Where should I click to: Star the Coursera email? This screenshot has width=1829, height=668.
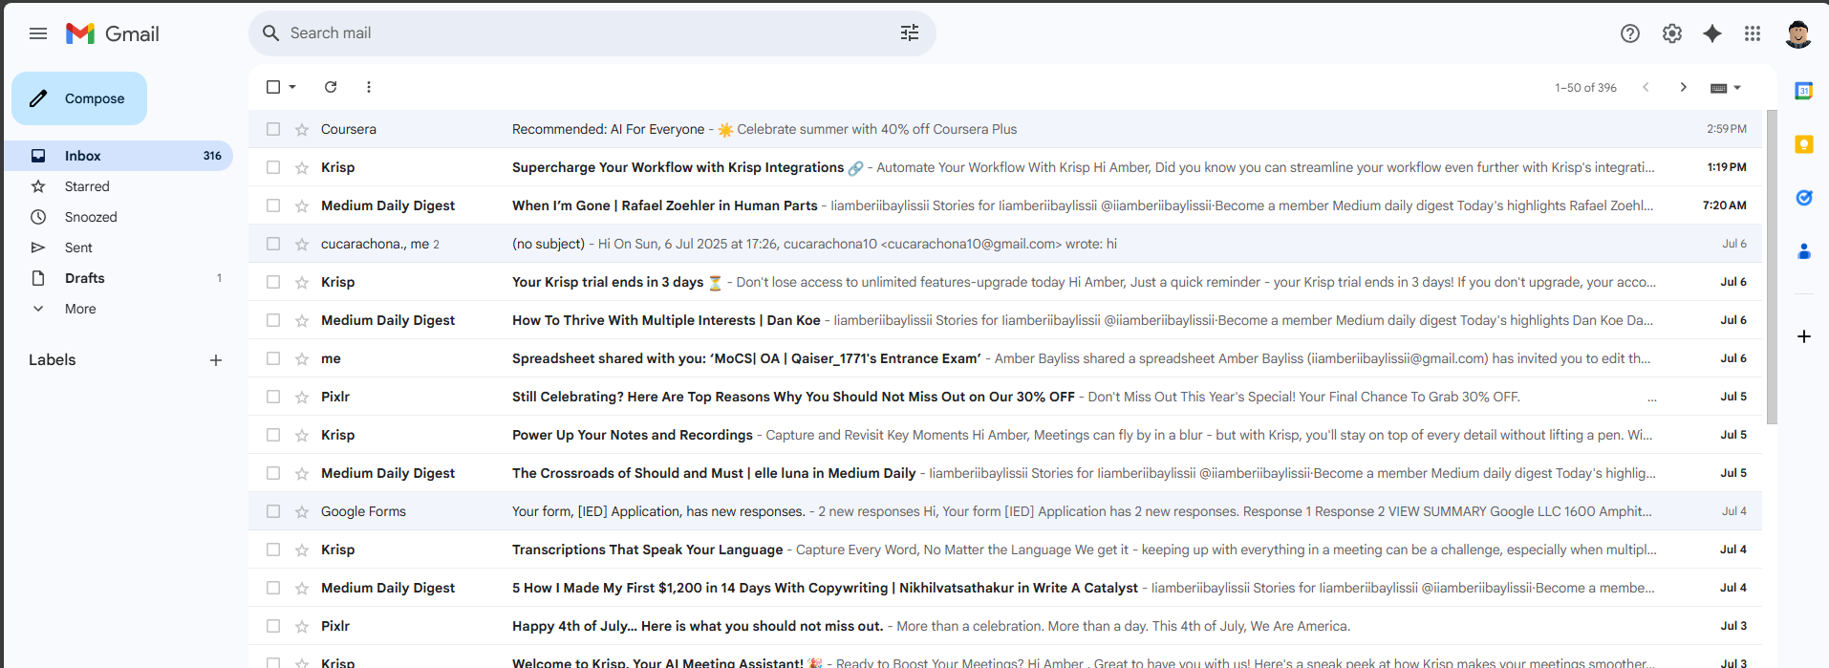[302, 129]
